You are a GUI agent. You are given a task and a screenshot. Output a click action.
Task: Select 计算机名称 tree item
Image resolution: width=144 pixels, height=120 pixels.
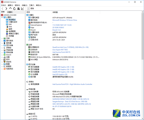click(13, 22)
